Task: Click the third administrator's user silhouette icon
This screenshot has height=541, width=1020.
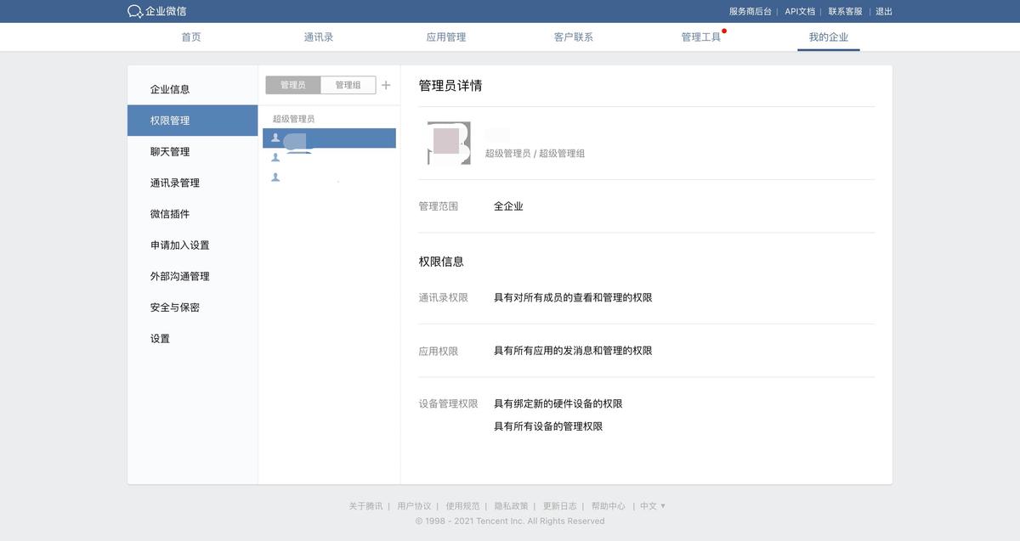Action: (x=275, y=177)
